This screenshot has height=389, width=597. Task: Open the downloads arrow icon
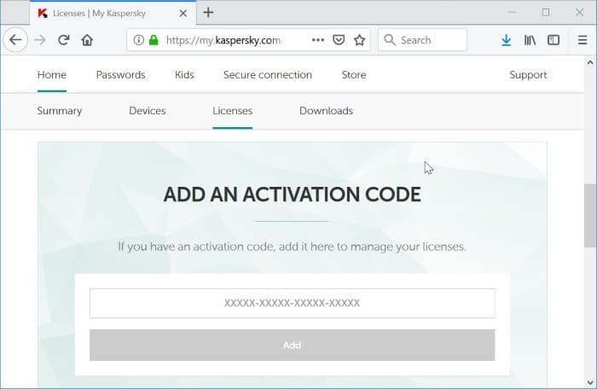(506, 40)
